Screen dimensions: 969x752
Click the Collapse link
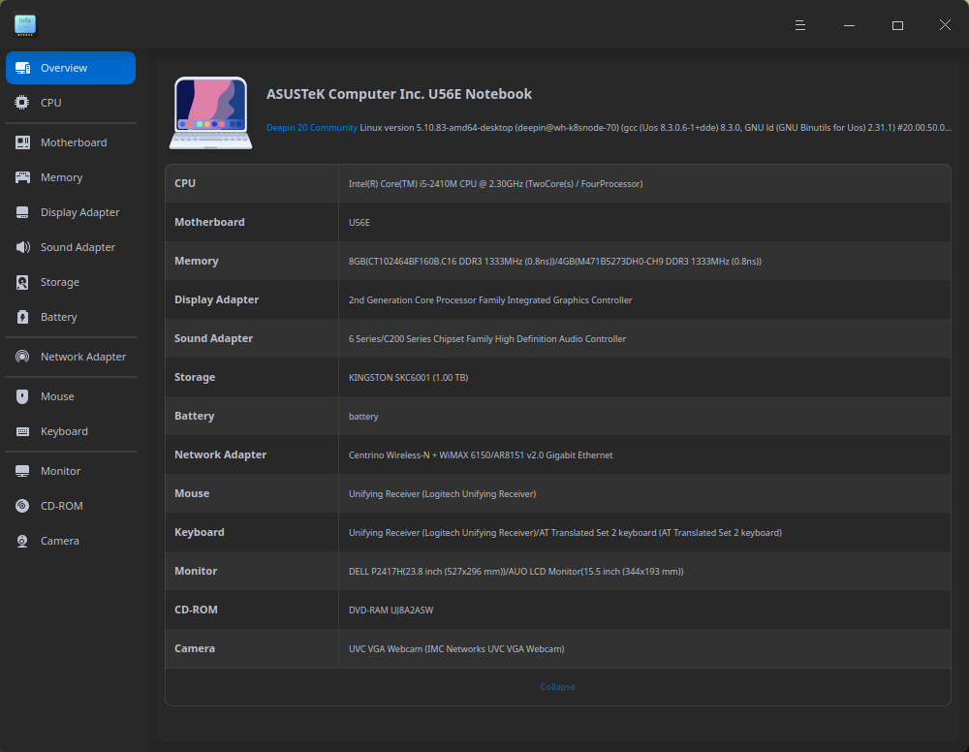coord(557,687)
